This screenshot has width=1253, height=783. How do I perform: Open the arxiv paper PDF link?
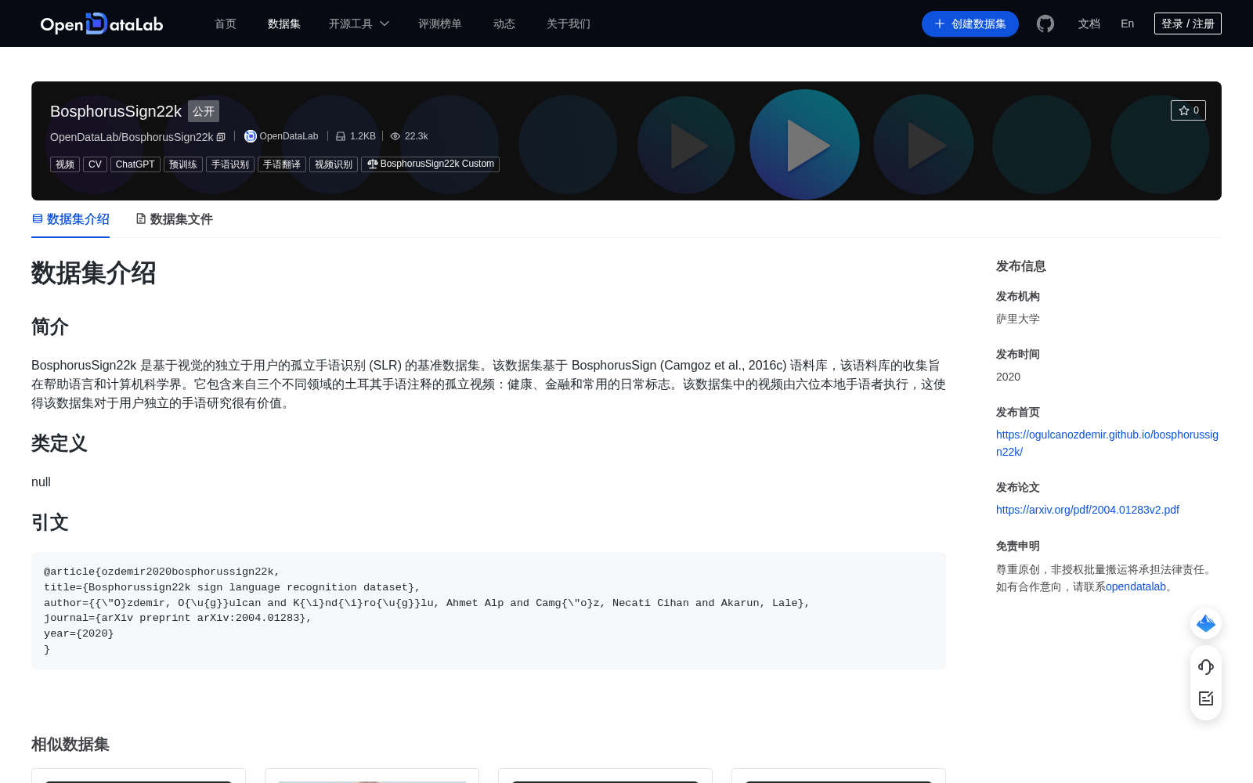click(x=1088, y=510)
